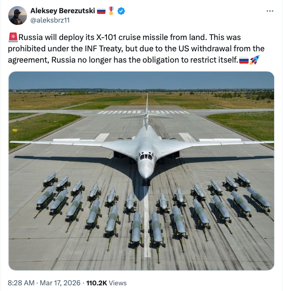Screen dimensions: 283x291
Task: Click the 8:28 AM timestamp
Action: pyautogui.click(x=21, y=283)
